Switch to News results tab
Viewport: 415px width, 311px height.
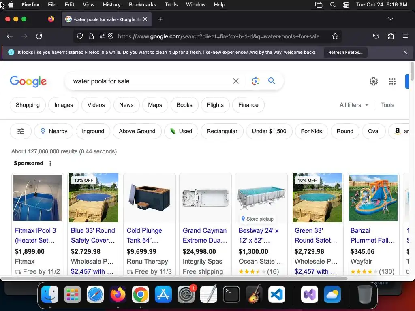(x=126, y=105)
